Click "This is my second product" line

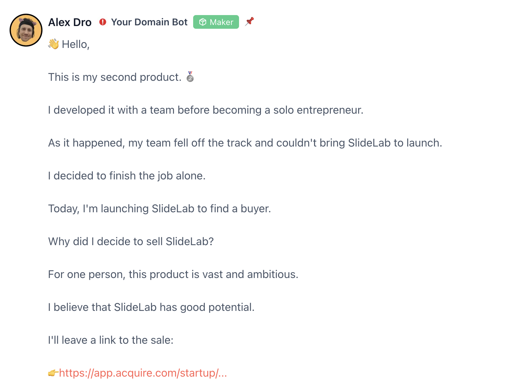click(115, 77)
